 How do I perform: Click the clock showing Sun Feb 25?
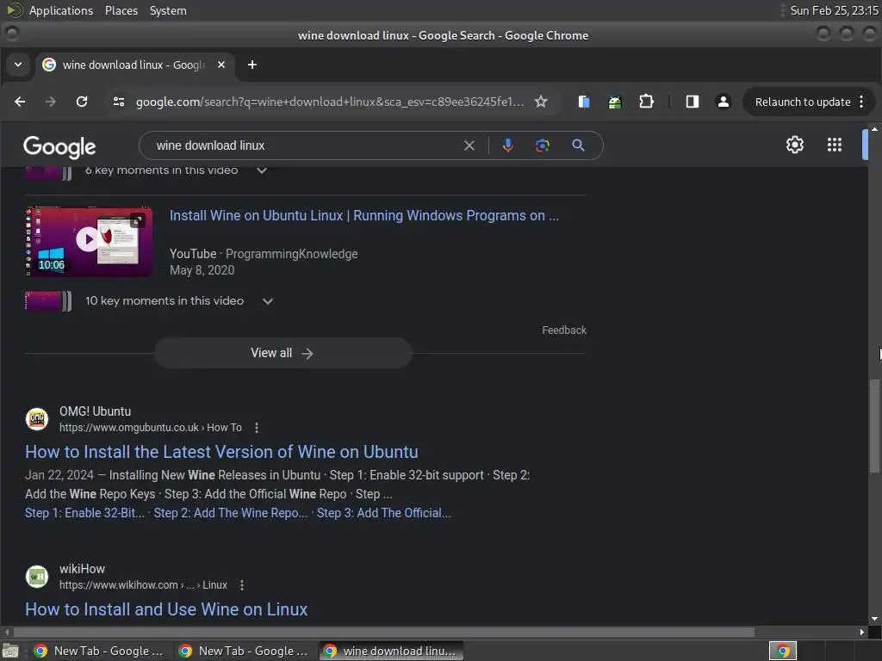click(x=834, y=10)
